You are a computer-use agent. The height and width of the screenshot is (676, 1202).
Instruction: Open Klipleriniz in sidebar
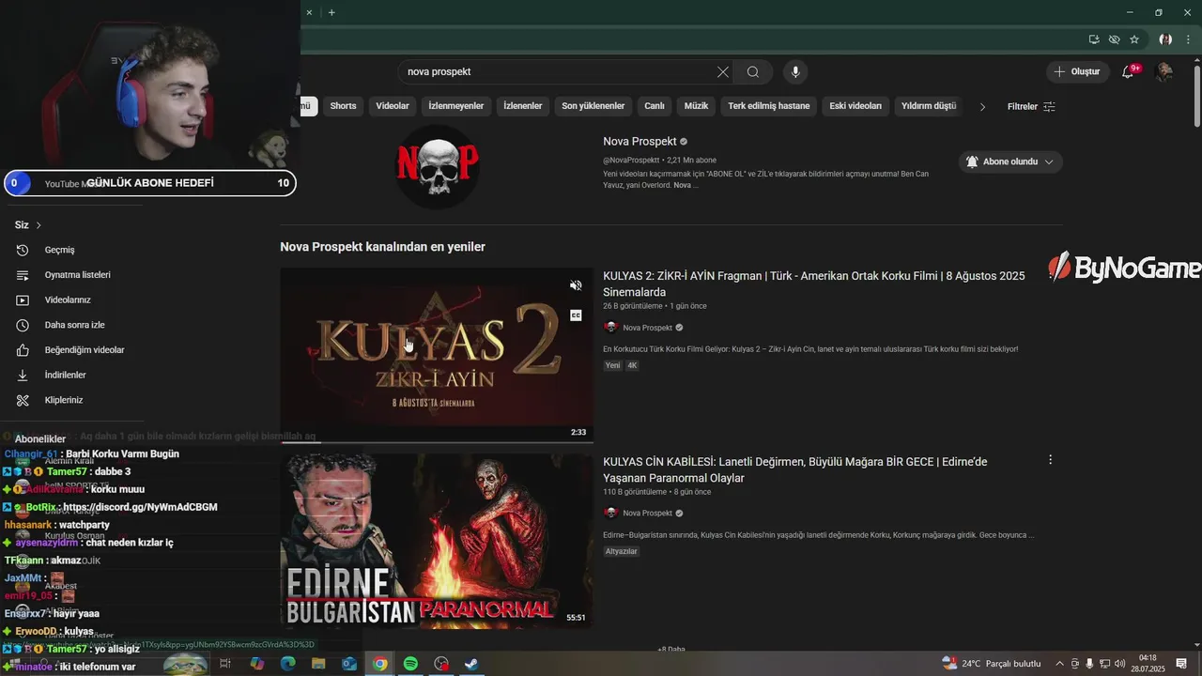pyautogui.click(x=64, y=400)
